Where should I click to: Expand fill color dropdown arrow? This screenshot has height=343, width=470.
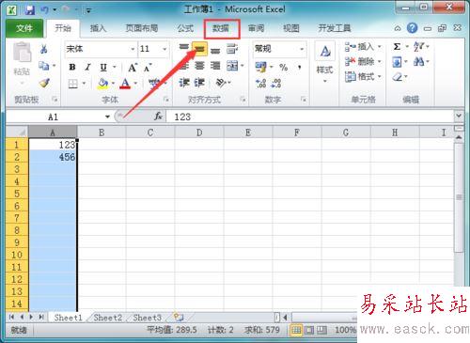click(x=113, y=84)
